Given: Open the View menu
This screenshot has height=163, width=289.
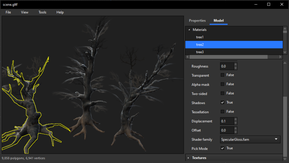Looking at the screenshot, I should [25, 12].
